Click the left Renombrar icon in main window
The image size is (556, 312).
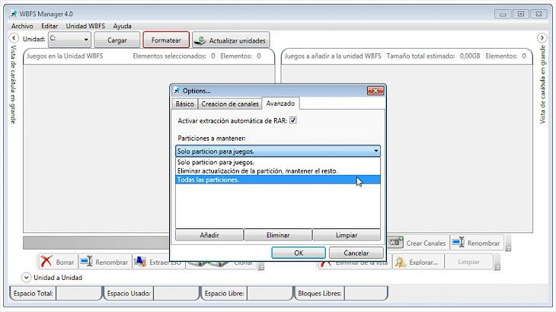(87, 262)
